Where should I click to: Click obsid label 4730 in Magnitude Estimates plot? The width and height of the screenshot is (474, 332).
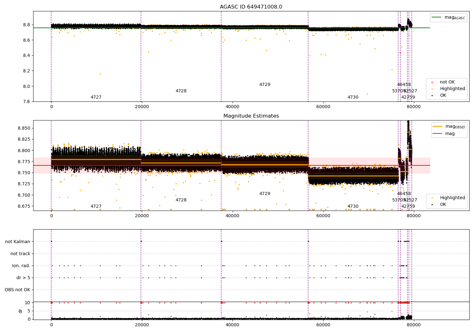(353, 206)
